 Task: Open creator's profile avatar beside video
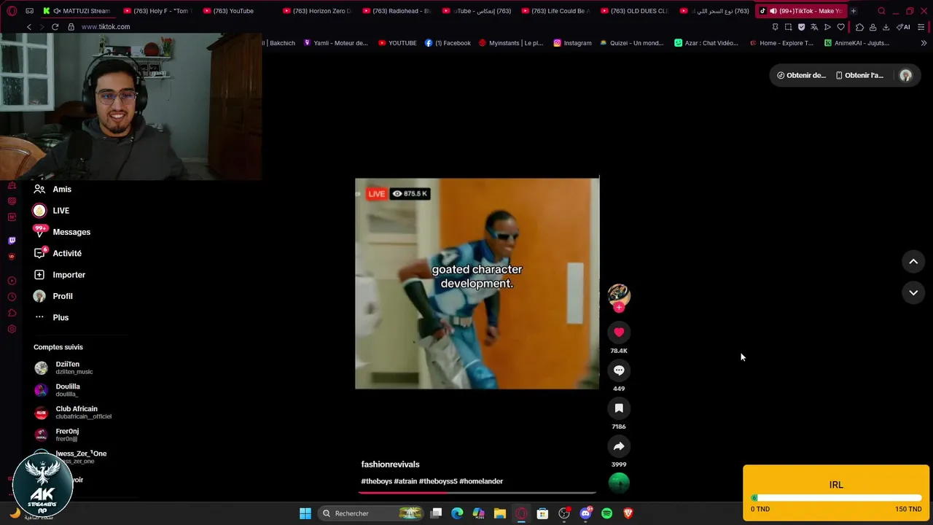pyautogui.click(x=619, y=295)
